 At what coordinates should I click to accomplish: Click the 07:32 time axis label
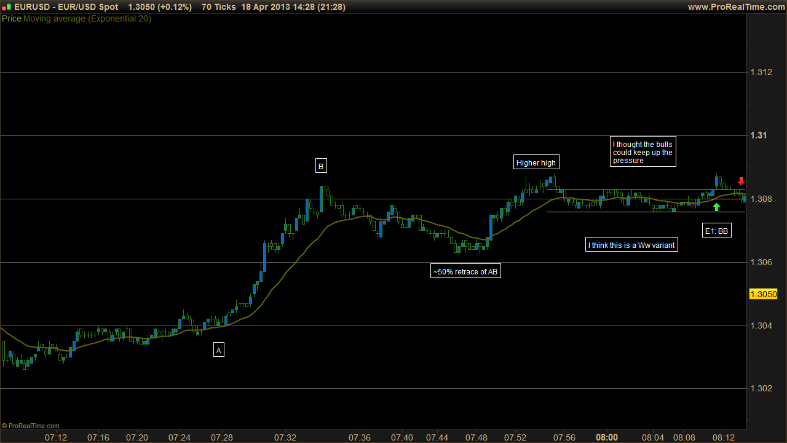285,437
